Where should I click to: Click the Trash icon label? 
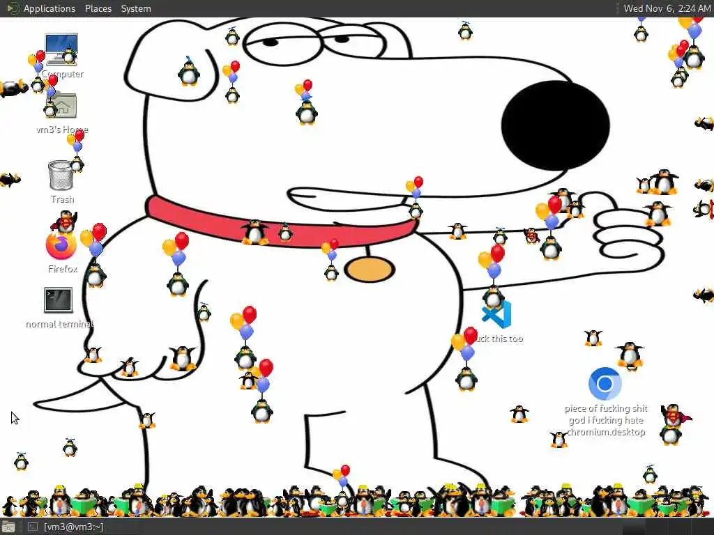[62, 200]
